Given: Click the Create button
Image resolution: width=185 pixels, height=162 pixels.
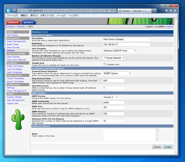Looking at the screenshot, I should tap(168, 147).
